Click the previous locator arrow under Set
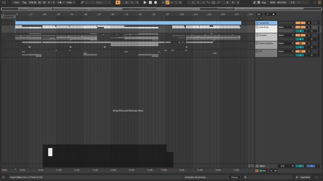Viewport: 323px width, 181px height. coord(257,18)
